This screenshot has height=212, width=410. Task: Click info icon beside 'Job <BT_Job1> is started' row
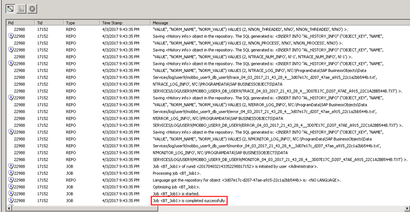tap(10, 193)
